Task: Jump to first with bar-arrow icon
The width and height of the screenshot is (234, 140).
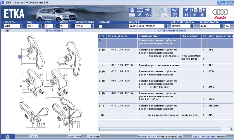Action: point(194,15)
